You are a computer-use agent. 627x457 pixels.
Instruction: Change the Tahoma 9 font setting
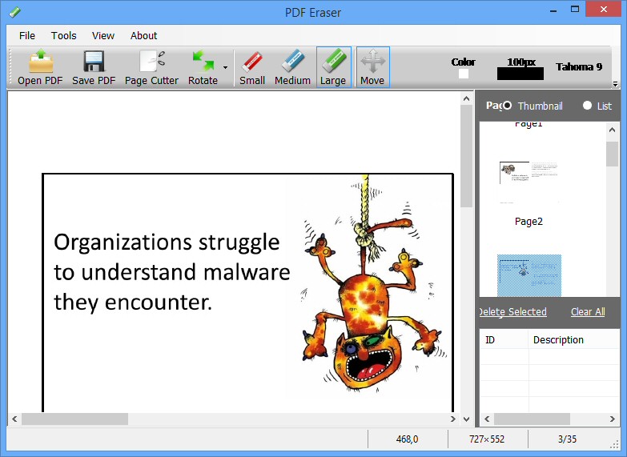click(579, 66)
